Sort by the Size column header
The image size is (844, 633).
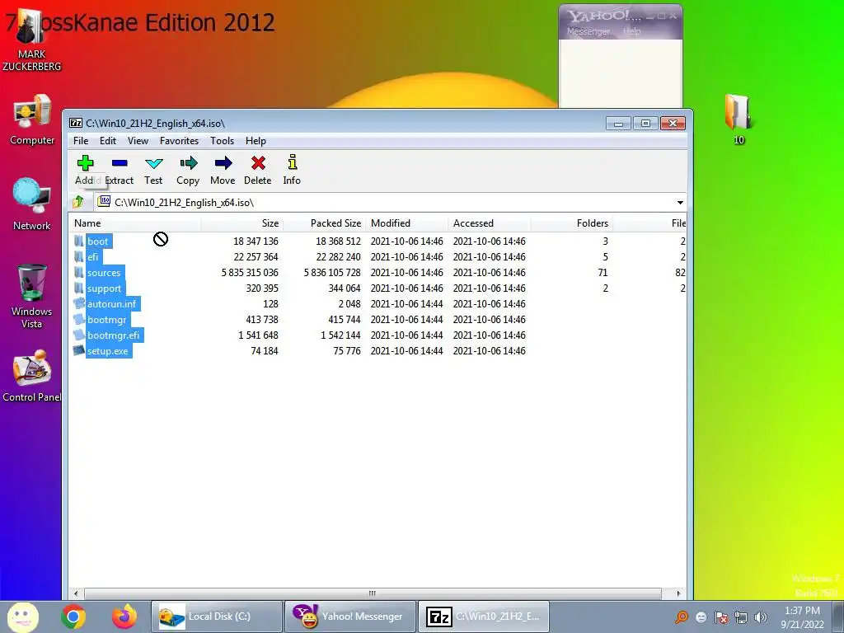tap(241, 223)
